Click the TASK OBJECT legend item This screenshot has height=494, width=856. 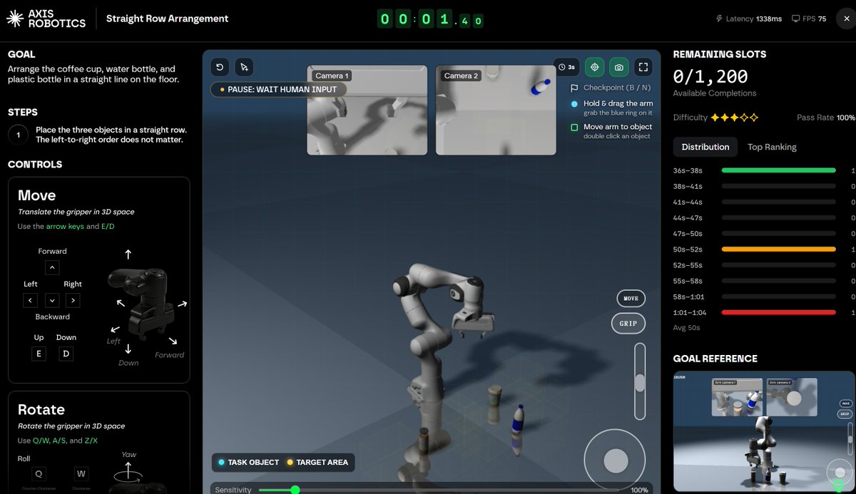coord(248,462)
